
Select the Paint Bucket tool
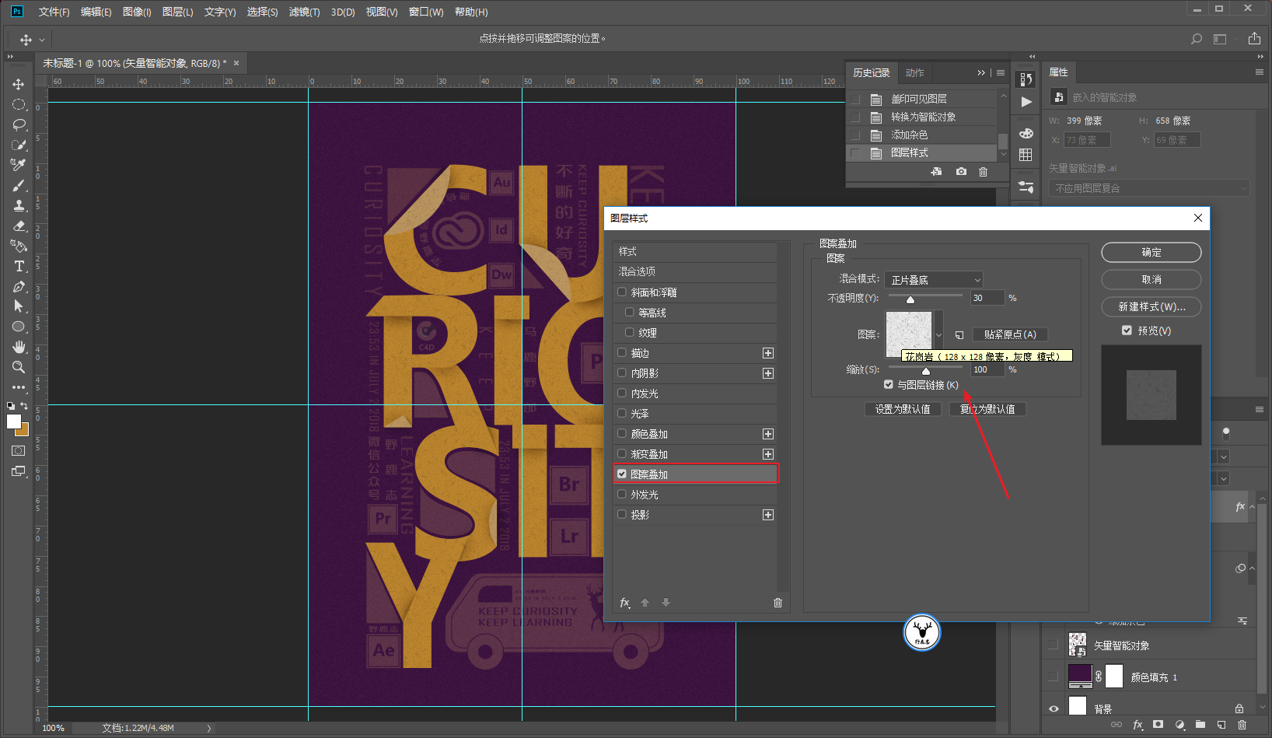click(19, 246)
